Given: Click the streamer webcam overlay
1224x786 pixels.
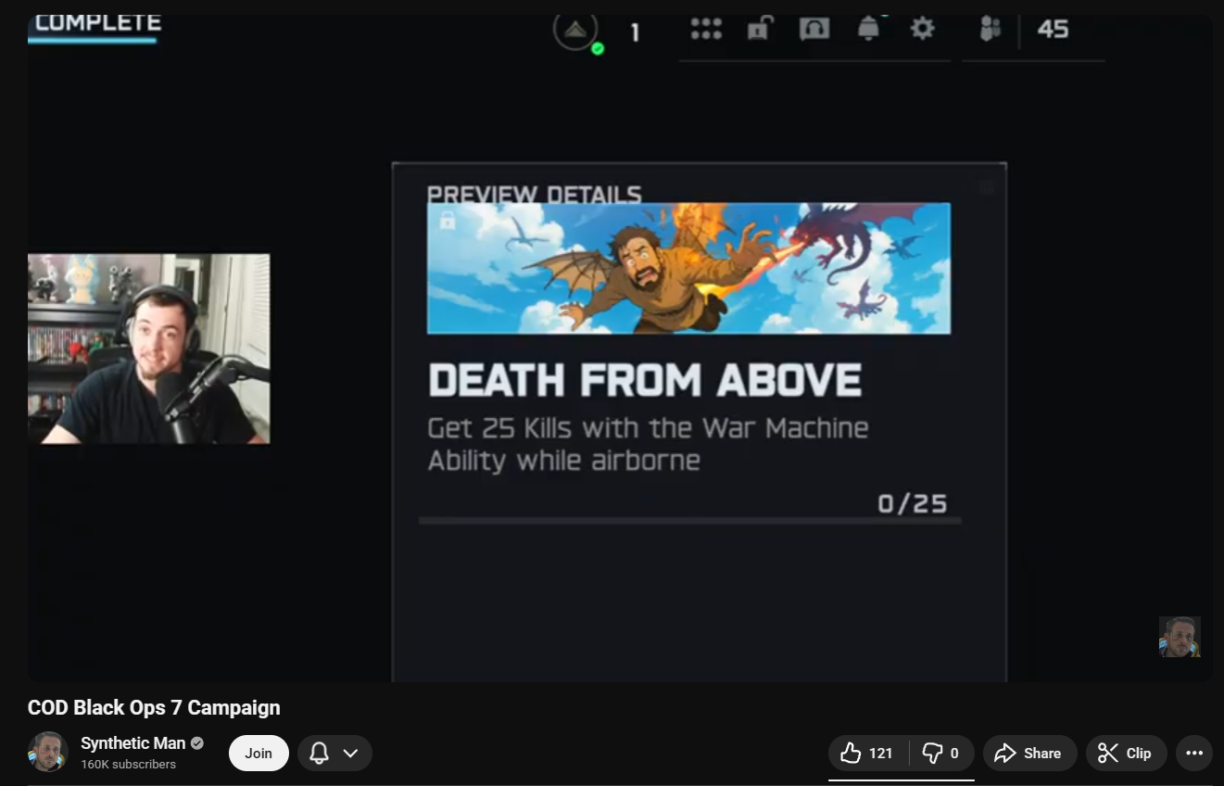Looking at the screenshot, I should [x=149, y=349].
